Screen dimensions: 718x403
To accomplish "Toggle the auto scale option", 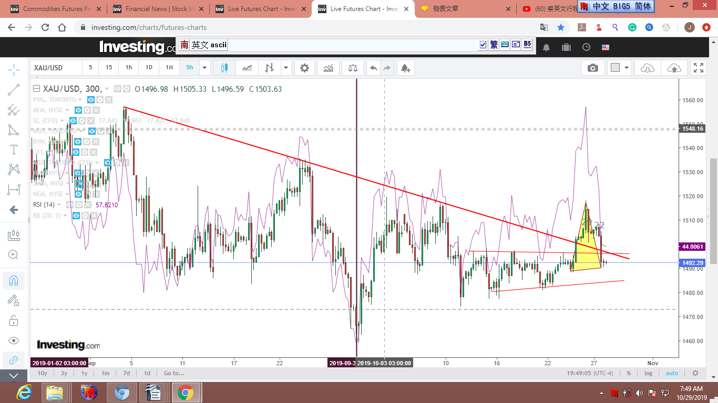I will point(672,373).
